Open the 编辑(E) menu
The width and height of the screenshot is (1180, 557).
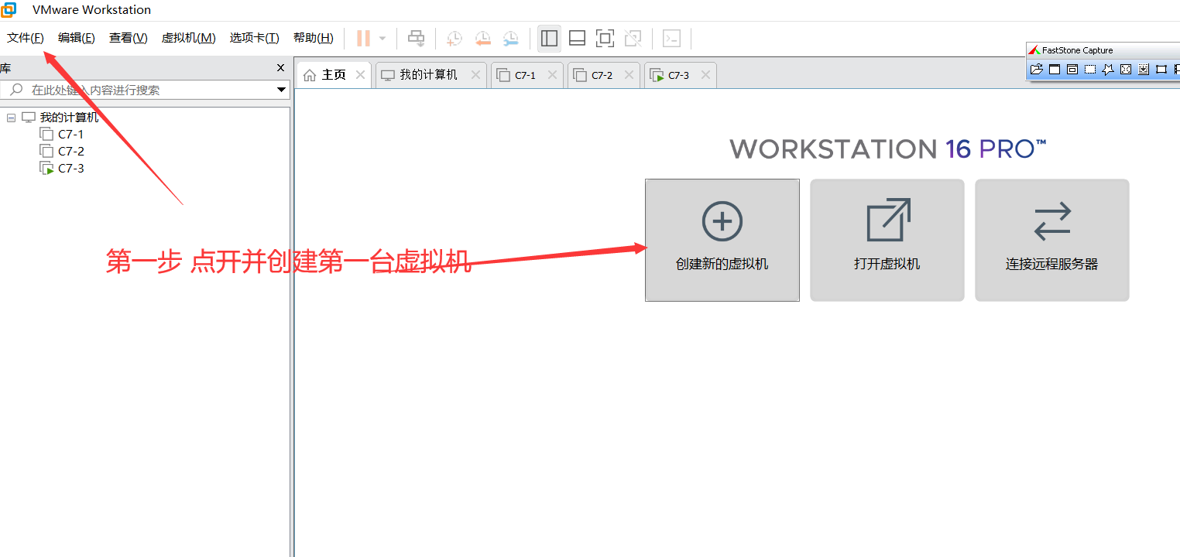(77, 38)
